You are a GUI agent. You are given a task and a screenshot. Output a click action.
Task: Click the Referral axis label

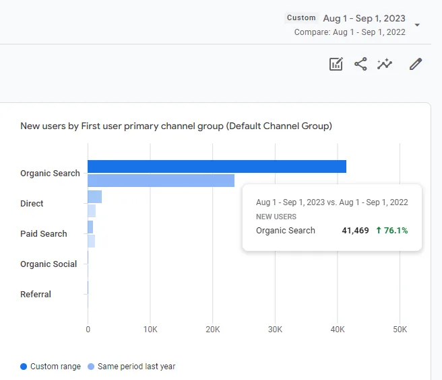[36, 294]
